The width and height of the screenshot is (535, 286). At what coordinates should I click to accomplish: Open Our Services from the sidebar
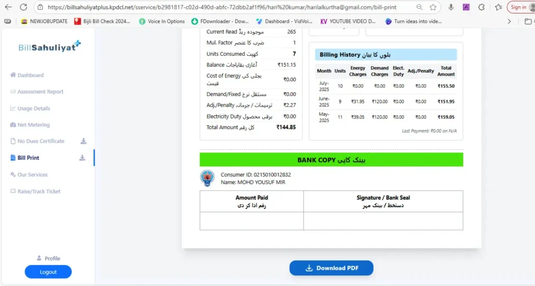coord(32,175)
